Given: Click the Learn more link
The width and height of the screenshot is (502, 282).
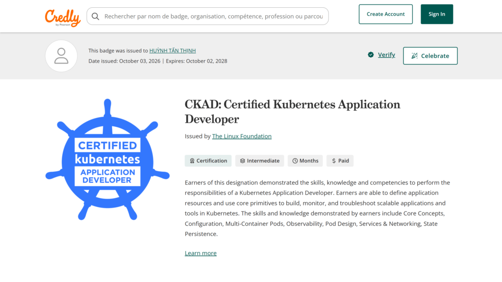Looking at the screenshot, I should coord(201,253).
